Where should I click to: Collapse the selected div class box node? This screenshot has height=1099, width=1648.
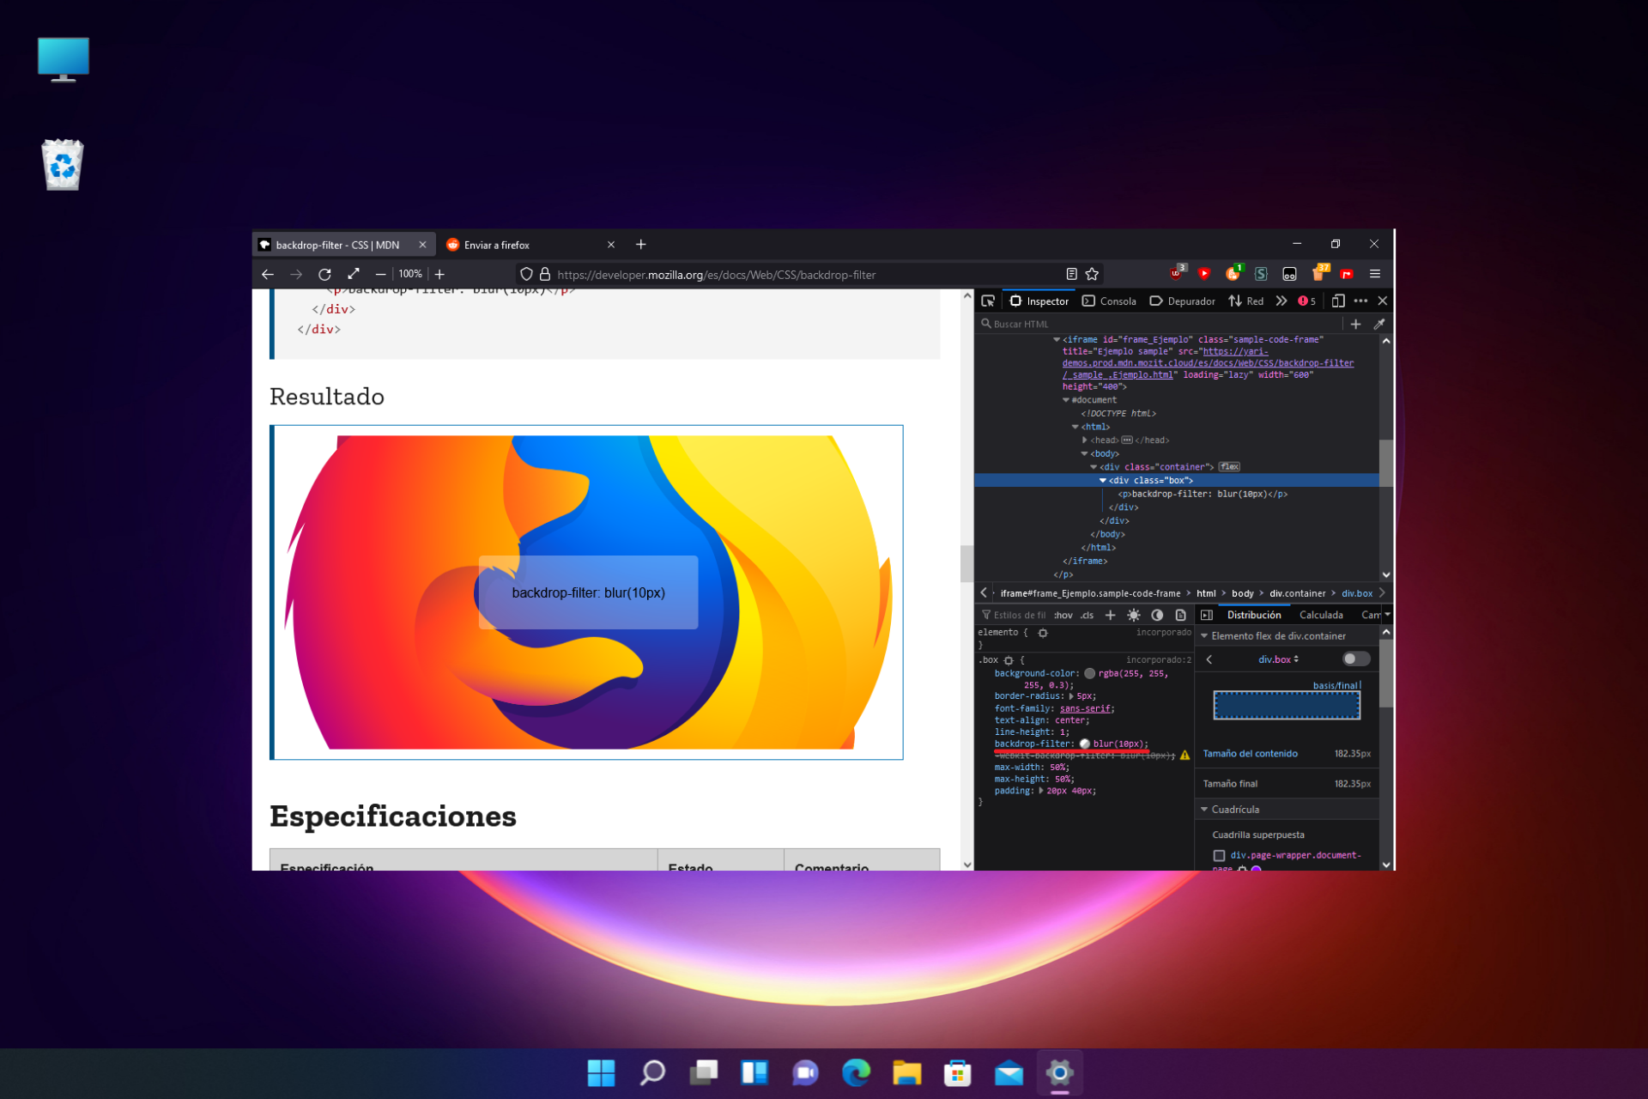coord(1103,481)
